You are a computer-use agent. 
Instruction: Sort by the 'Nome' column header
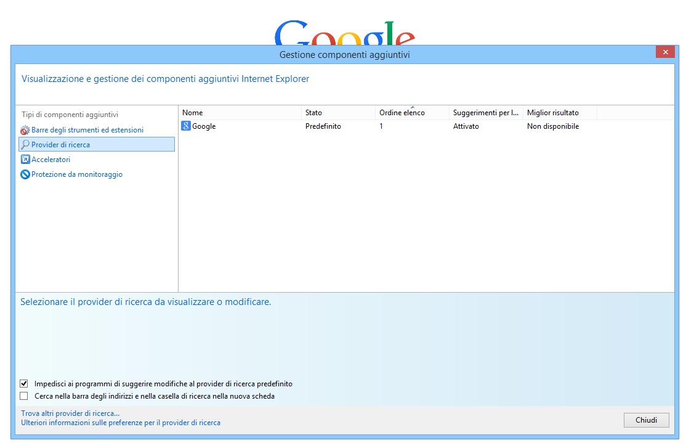pos(240,113)
